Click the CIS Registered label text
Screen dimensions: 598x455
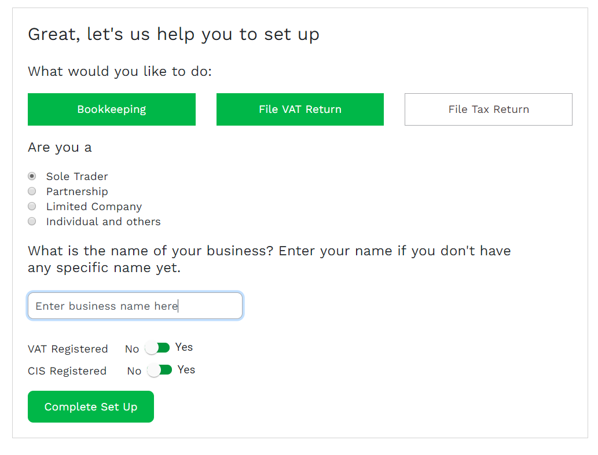[x=67, y=371]
